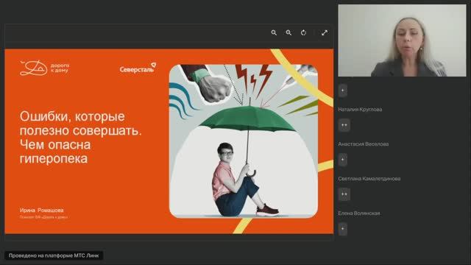Select the slide title starting with Ошибки
Viewport: 471px width, 265px height.
click(x=80, y=138)
